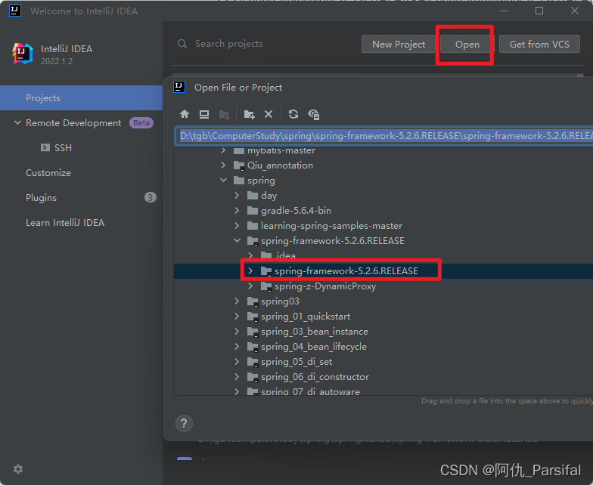Click the Open button
The image size is (593, 485).
pos(467,44)
